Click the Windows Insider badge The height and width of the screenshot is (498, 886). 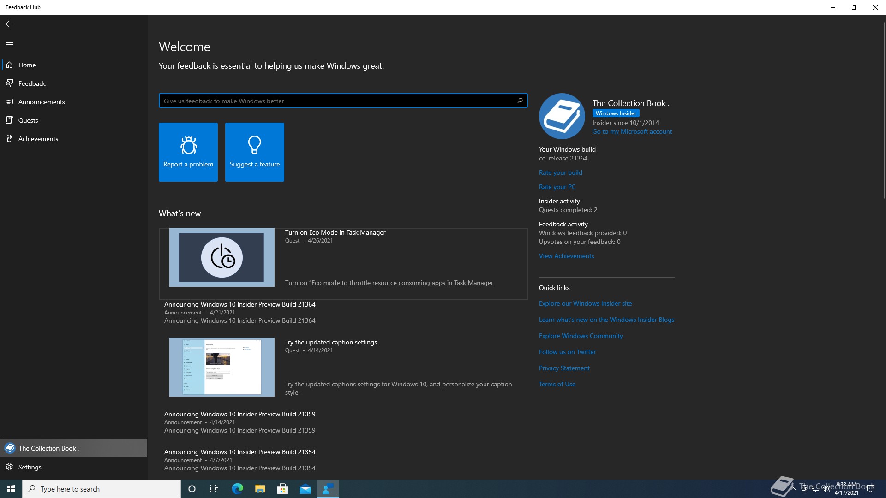point(616,113)
